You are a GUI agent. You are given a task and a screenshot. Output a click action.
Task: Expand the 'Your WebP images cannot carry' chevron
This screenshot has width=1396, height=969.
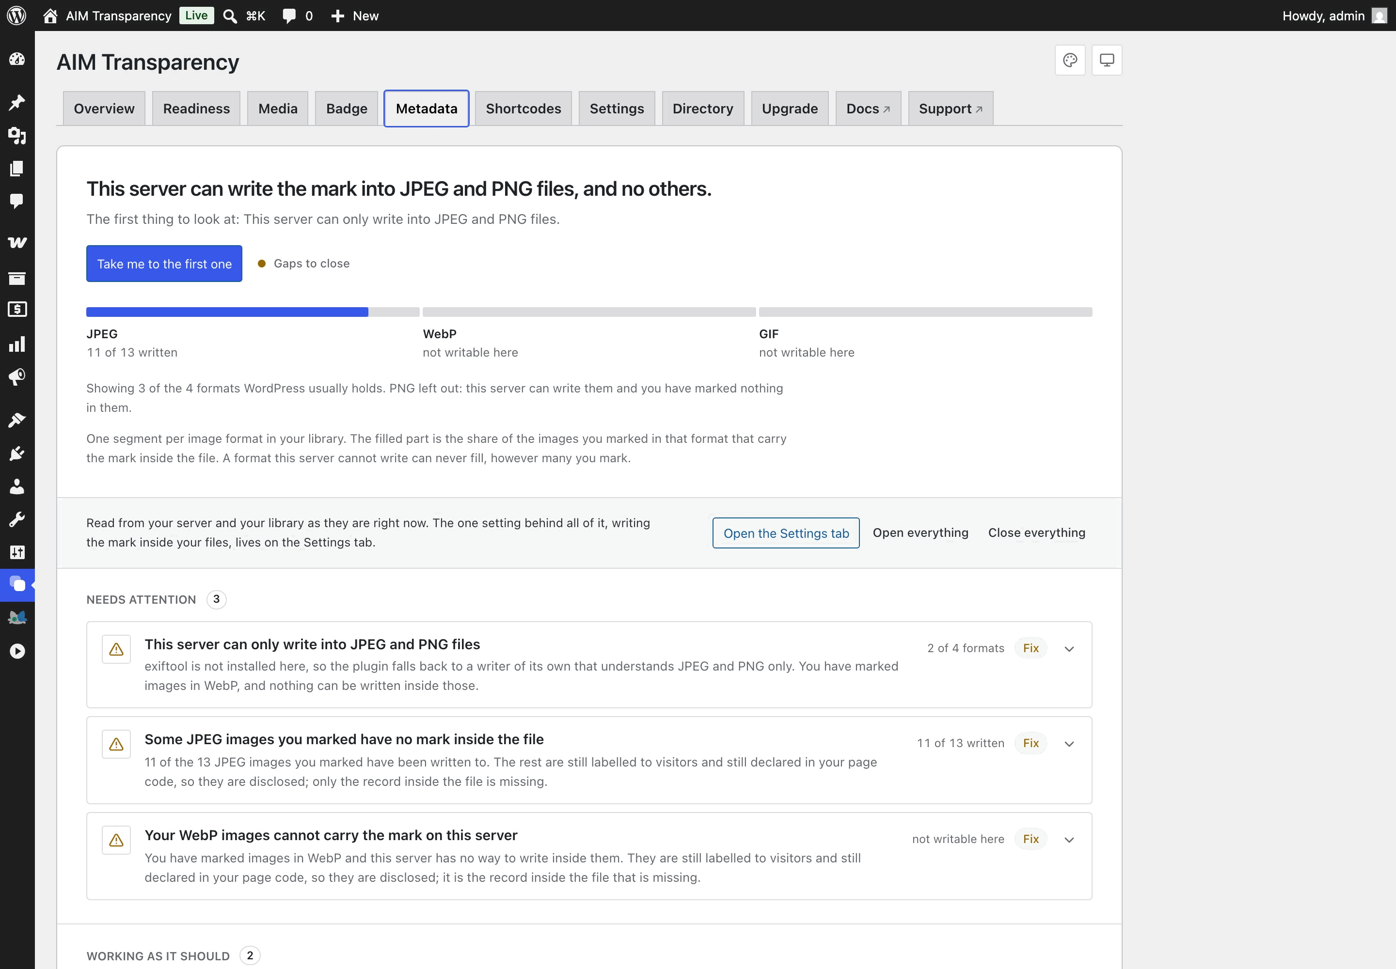pos(1069,840)
